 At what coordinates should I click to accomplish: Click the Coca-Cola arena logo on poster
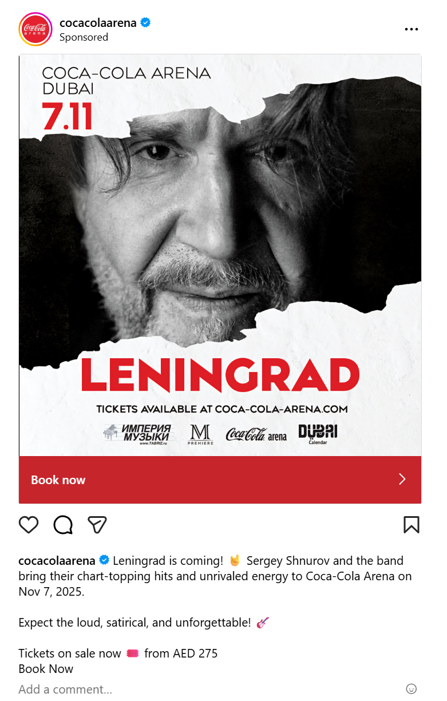pos(256,435)
